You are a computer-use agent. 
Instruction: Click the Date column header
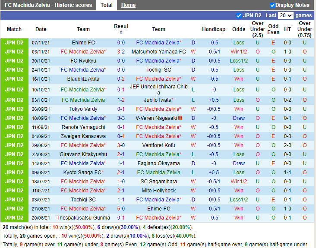tap(41, 29)
